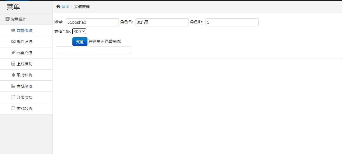342x154 pixels.
Task: Focus the 角色ID input field
Action: (x=232, y=22)
